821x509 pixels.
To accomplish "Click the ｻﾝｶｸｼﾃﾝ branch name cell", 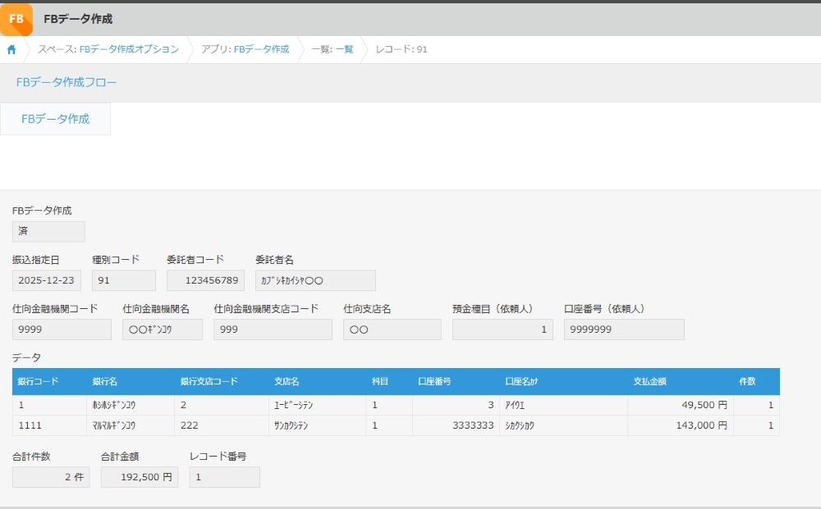I will click(318, 425).
